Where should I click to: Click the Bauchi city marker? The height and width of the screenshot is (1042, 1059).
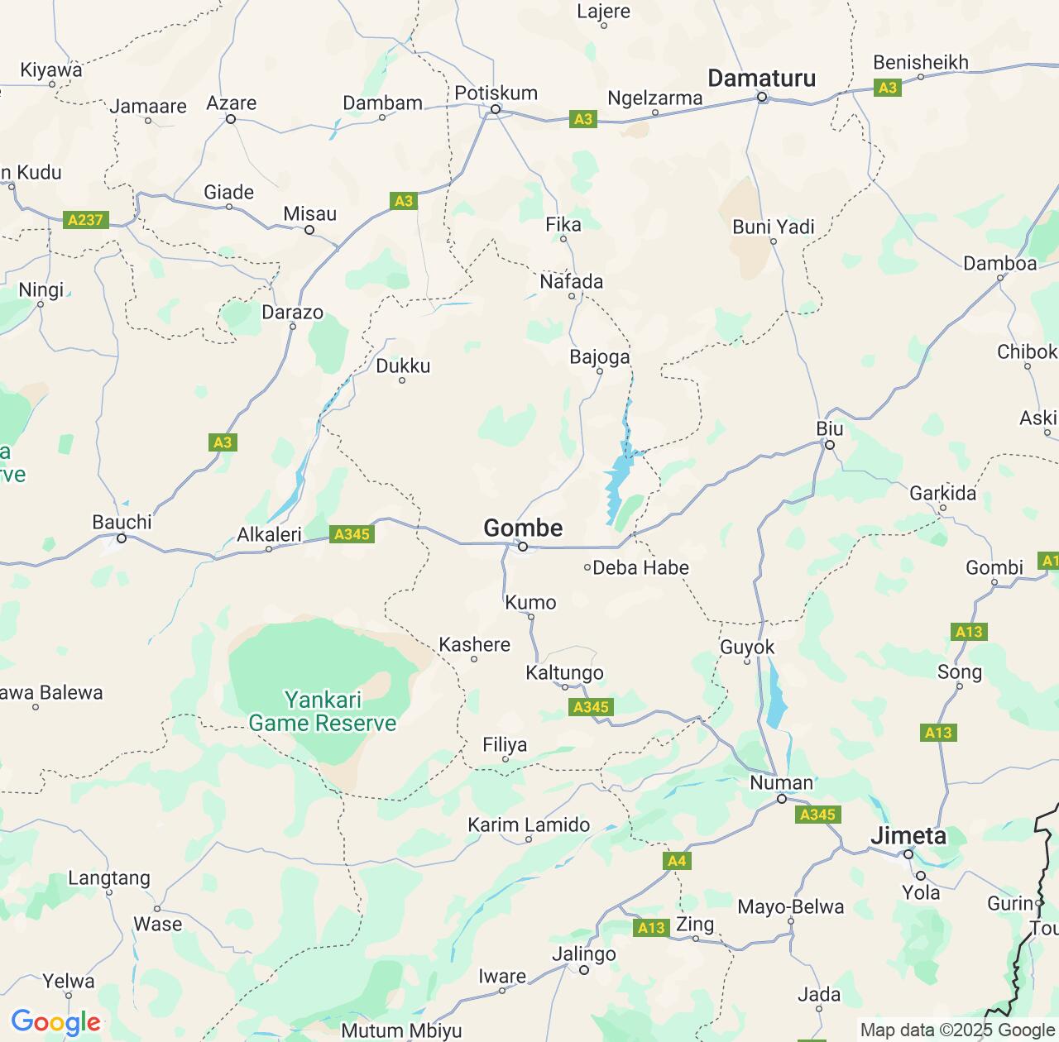122,538
